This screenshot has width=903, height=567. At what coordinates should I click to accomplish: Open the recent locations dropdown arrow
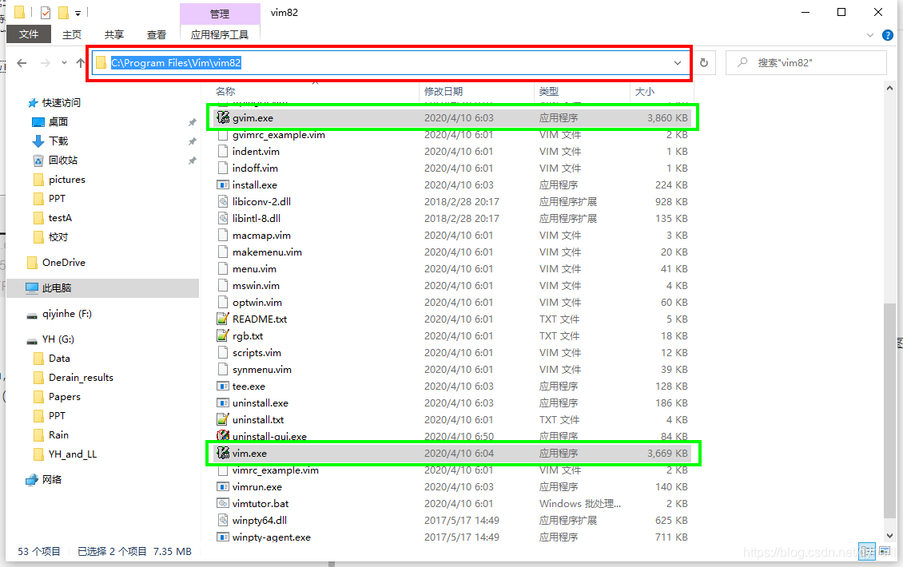pos(64,63)
